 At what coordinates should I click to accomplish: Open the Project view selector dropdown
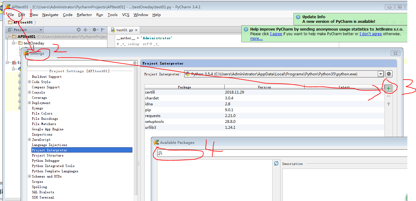(41, 30)
